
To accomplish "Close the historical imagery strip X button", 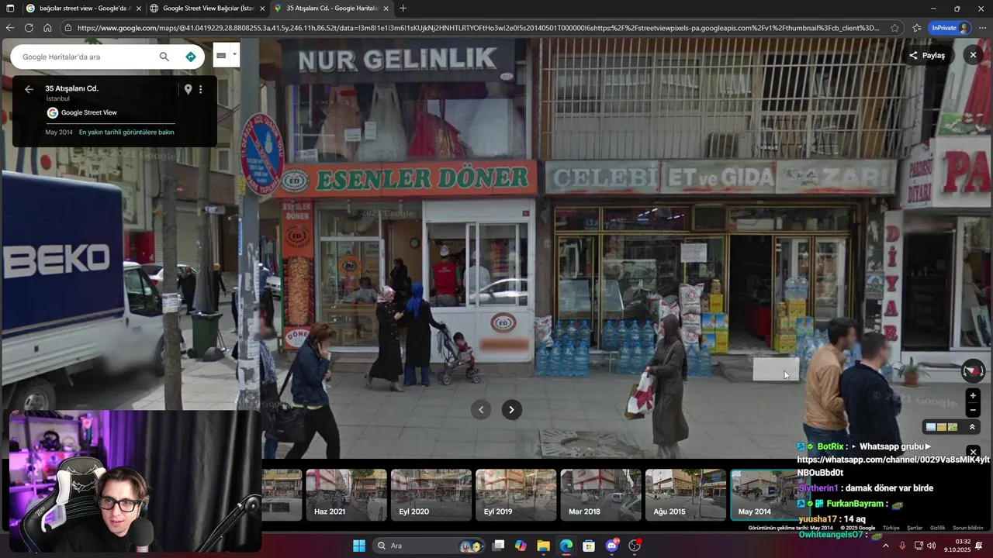I will coord(973,452).
